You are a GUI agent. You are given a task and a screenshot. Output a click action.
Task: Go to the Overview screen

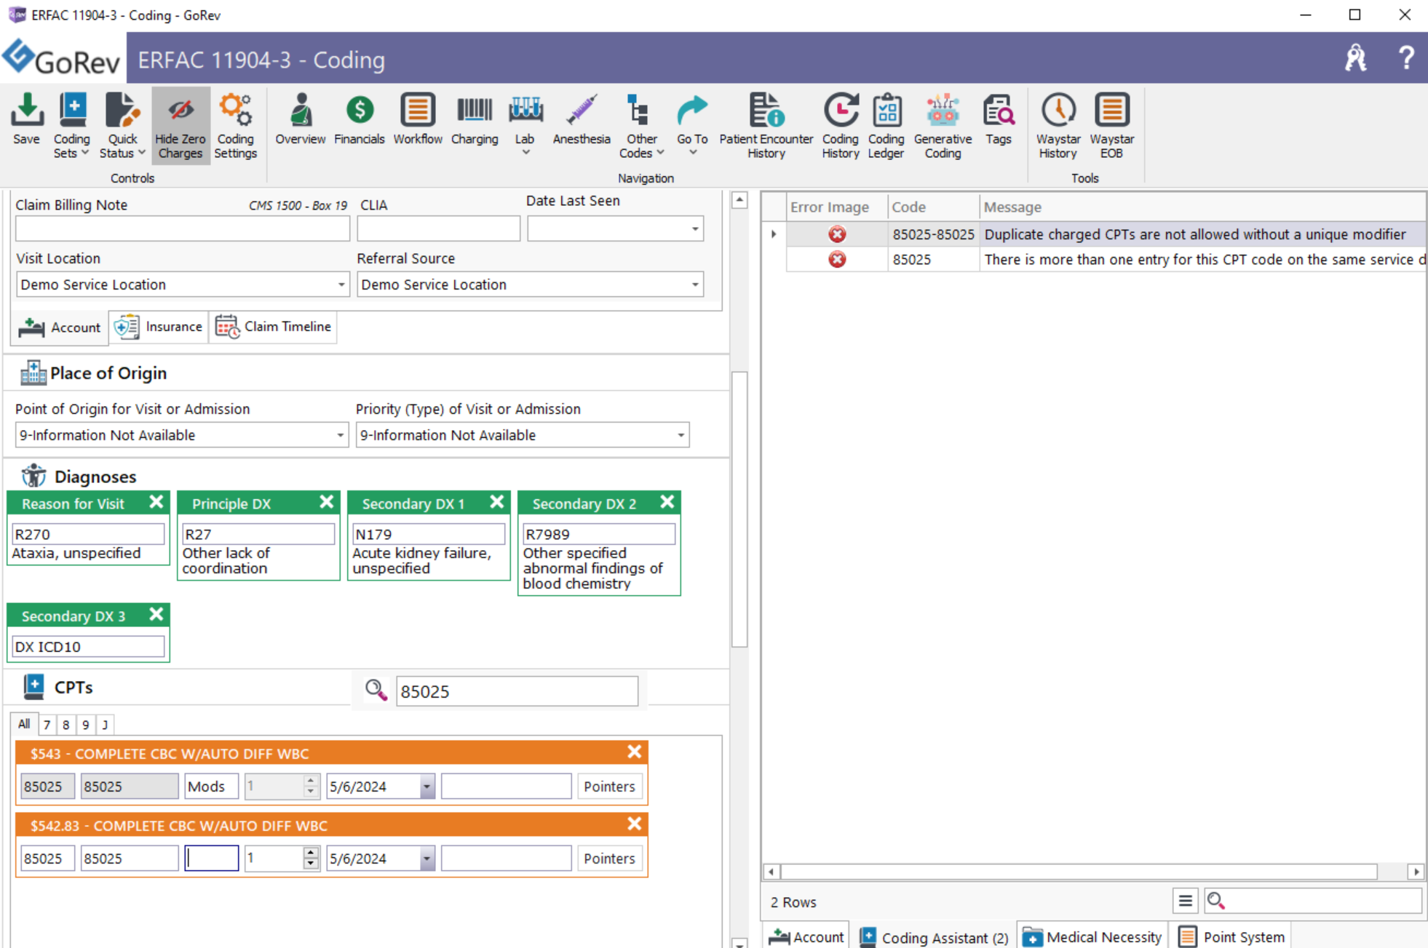tap(300, 120)
